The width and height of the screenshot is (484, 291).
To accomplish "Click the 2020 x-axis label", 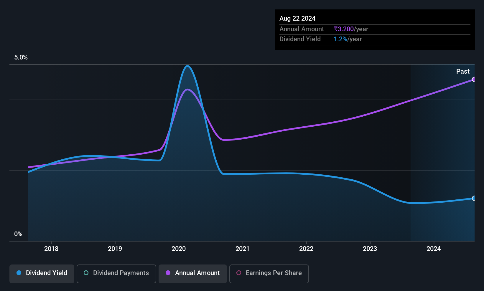I will click(x=179, y=249).
